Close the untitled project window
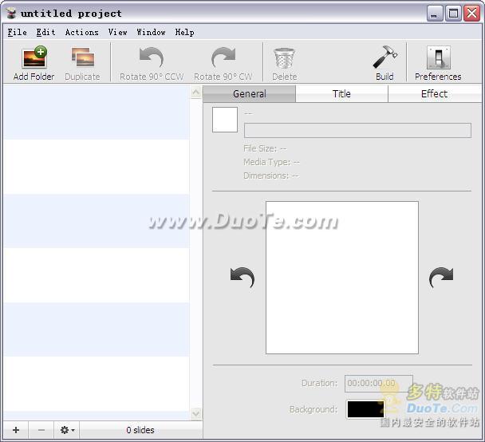 point(471,14)
